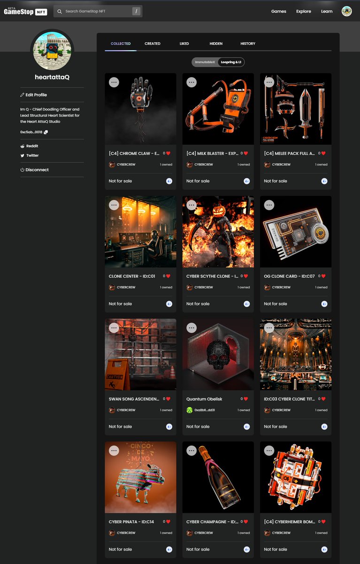
Task: Open options menu on CYBER CLONE TIT card
Action: click(x=269, y=328)
